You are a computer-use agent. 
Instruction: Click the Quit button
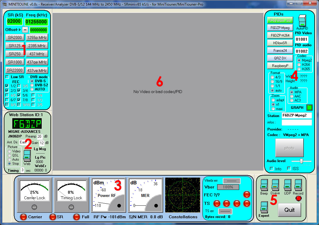(x=289, y=210)
